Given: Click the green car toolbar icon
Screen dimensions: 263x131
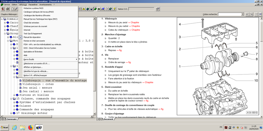Looking at the screenshot, I should [x=99, y=9].
